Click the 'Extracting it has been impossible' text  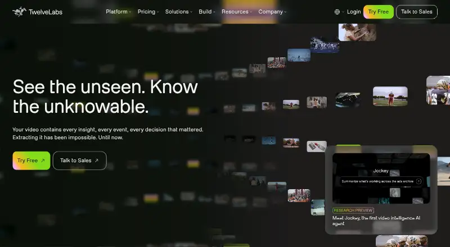click(x=67, y=138)
